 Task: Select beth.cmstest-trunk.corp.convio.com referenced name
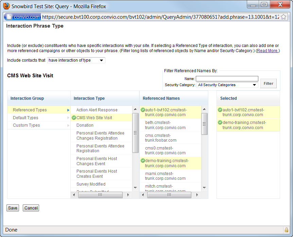point(170,125)
